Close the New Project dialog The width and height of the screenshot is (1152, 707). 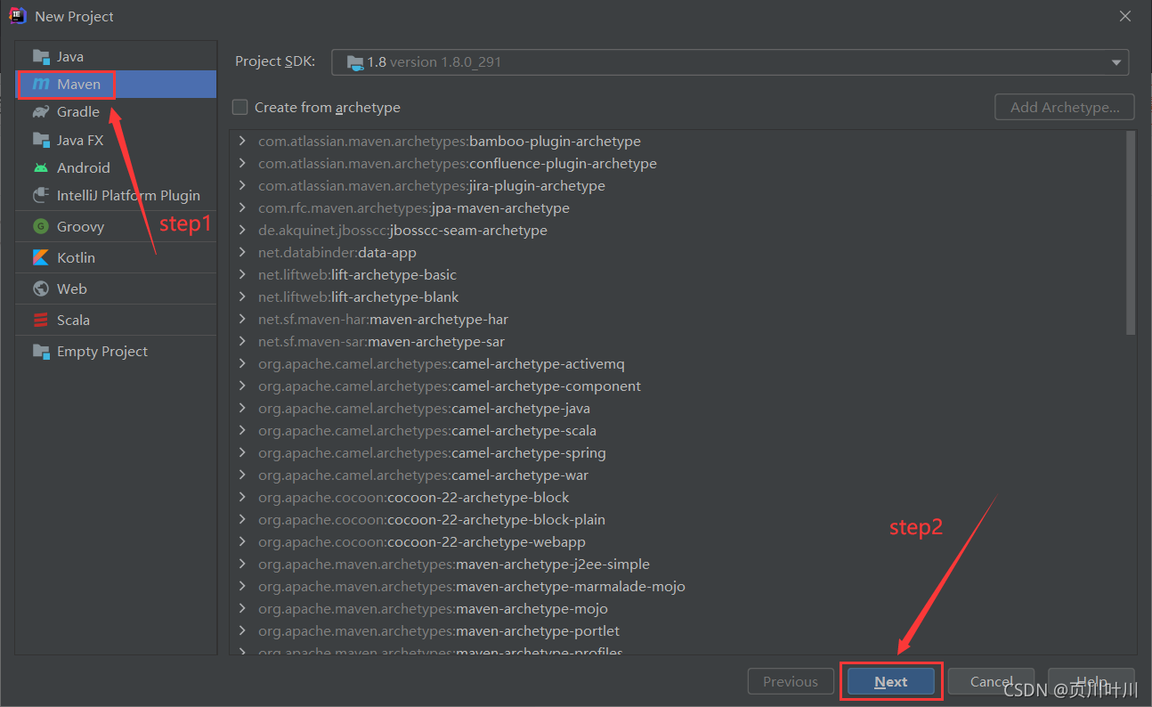1124,16
